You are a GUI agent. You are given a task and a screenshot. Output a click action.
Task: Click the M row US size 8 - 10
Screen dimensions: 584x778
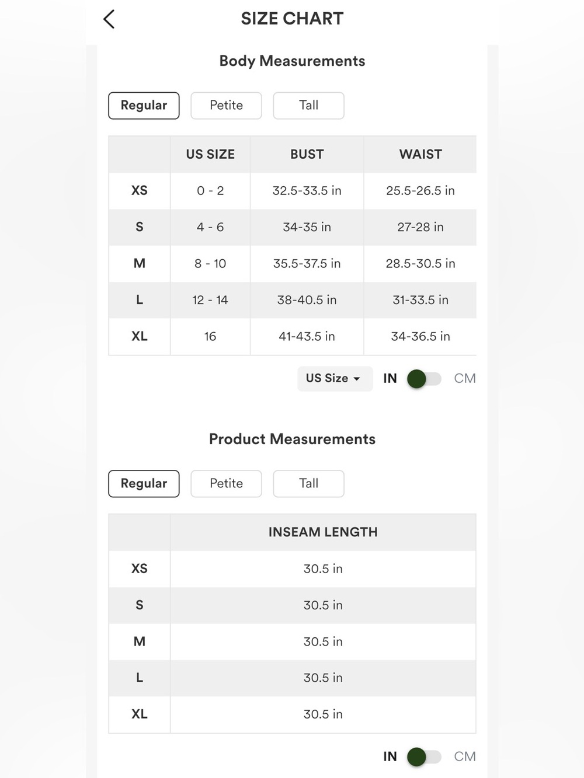pos(210,264)
